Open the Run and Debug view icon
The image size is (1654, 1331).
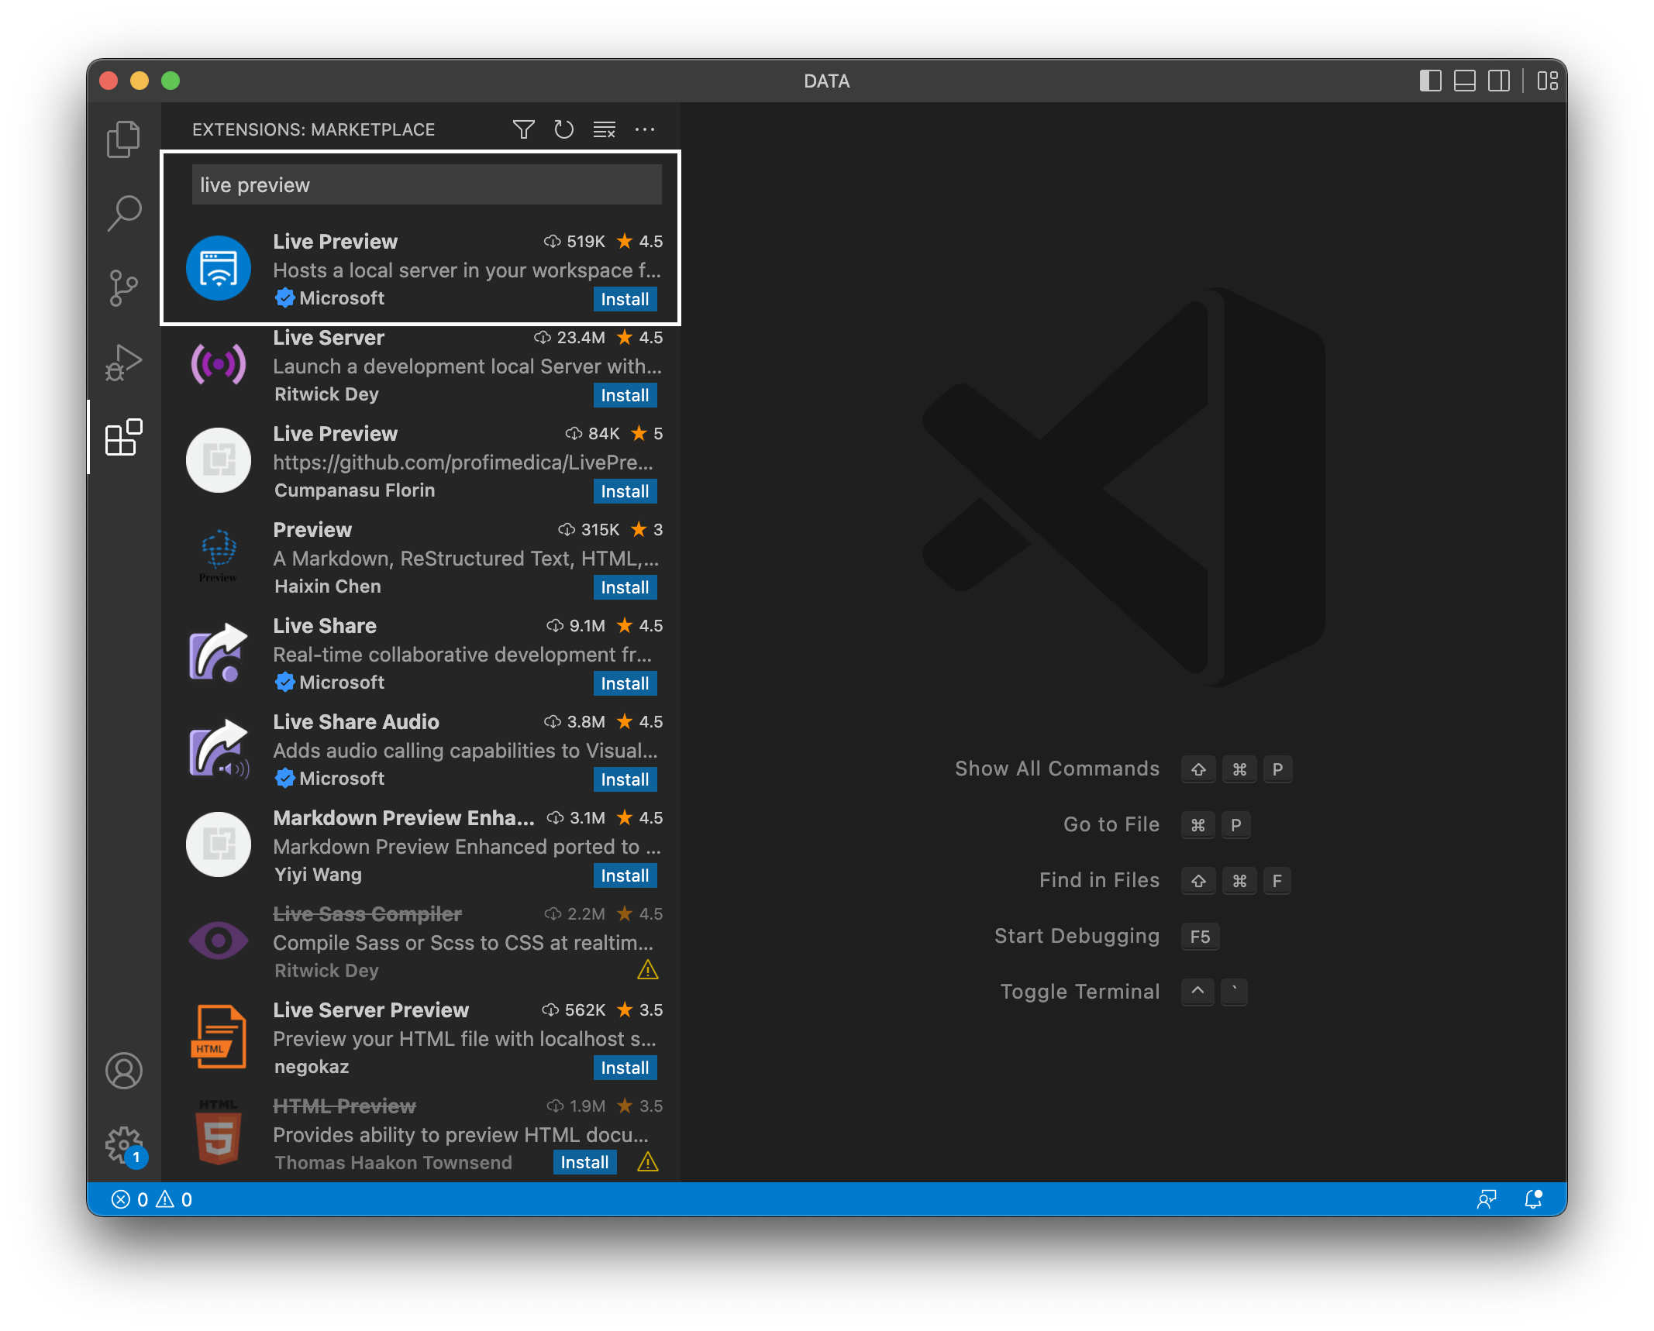click(x=122, y=361)
